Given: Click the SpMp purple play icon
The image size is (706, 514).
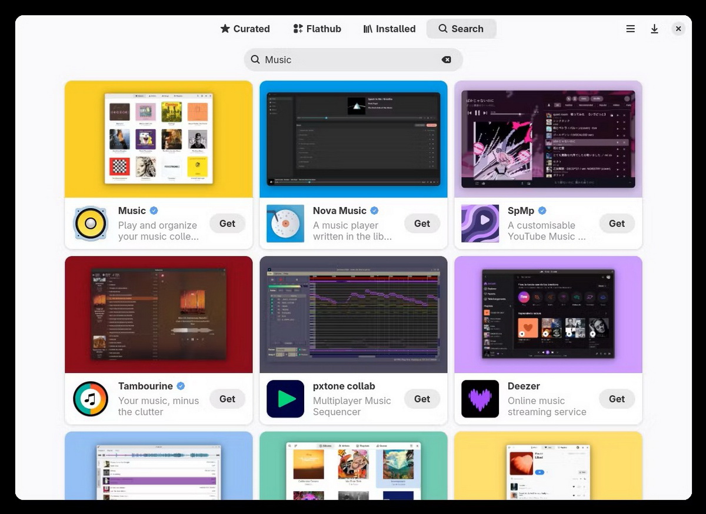Looking at the screenshot, I should (480, 223).
